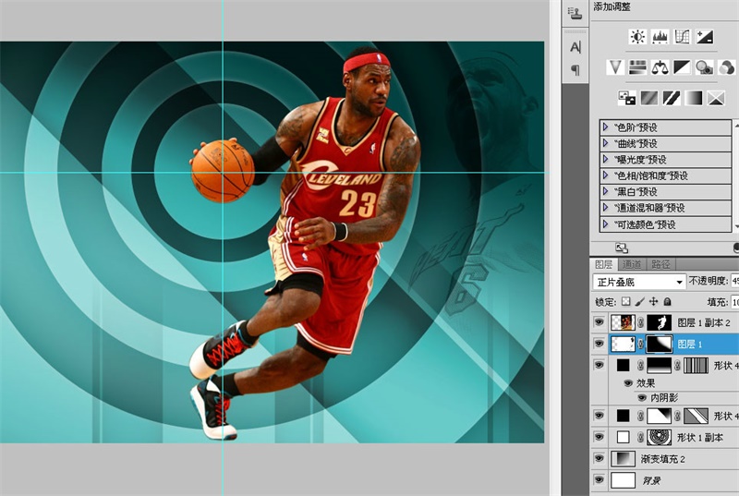Expand the "曲线" presets group
The height and width of the screenshot is (496, 739).
pyautogui.click(x=605, y=143)
